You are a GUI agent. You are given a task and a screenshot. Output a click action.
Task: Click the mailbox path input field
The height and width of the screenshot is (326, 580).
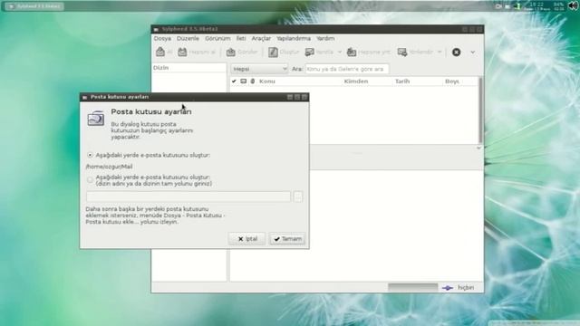tap(188, 197)
